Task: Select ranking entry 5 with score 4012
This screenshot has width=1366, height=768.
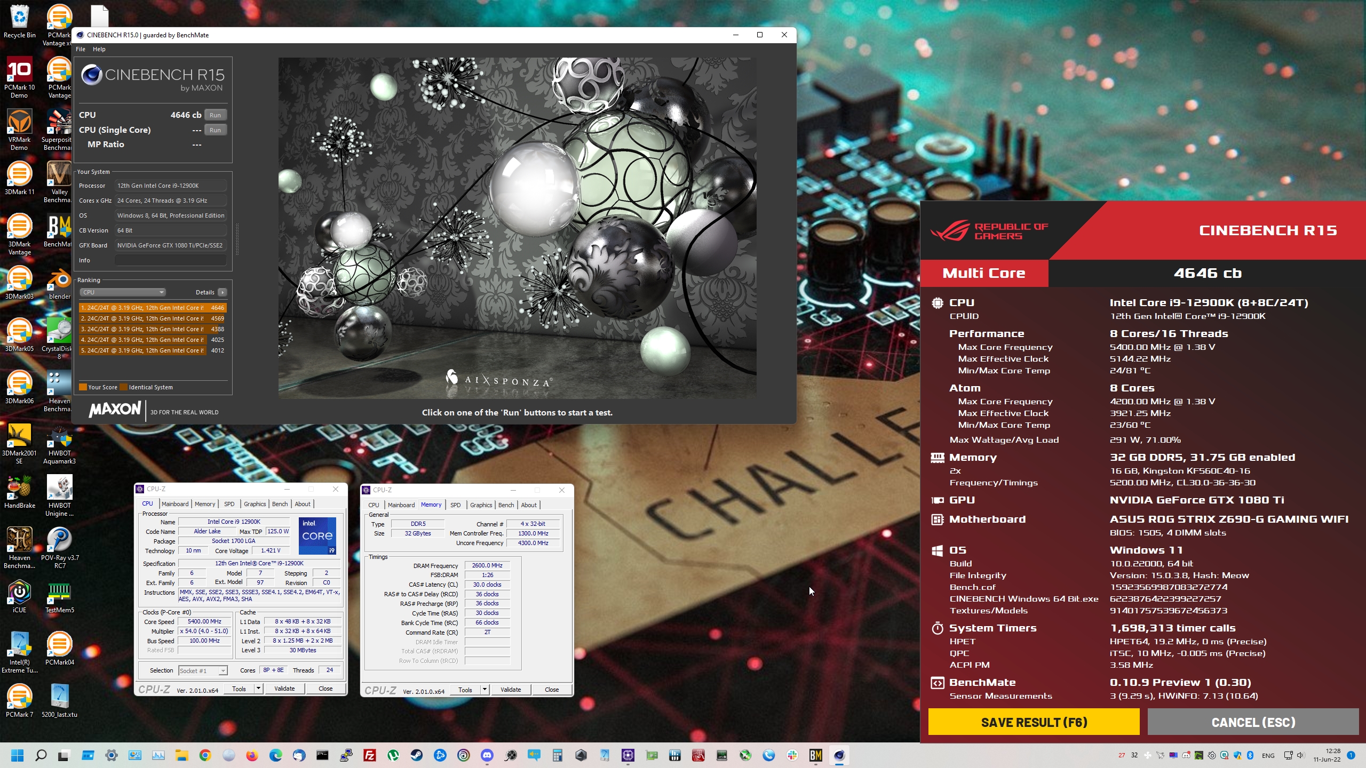Action: (153, 350)
